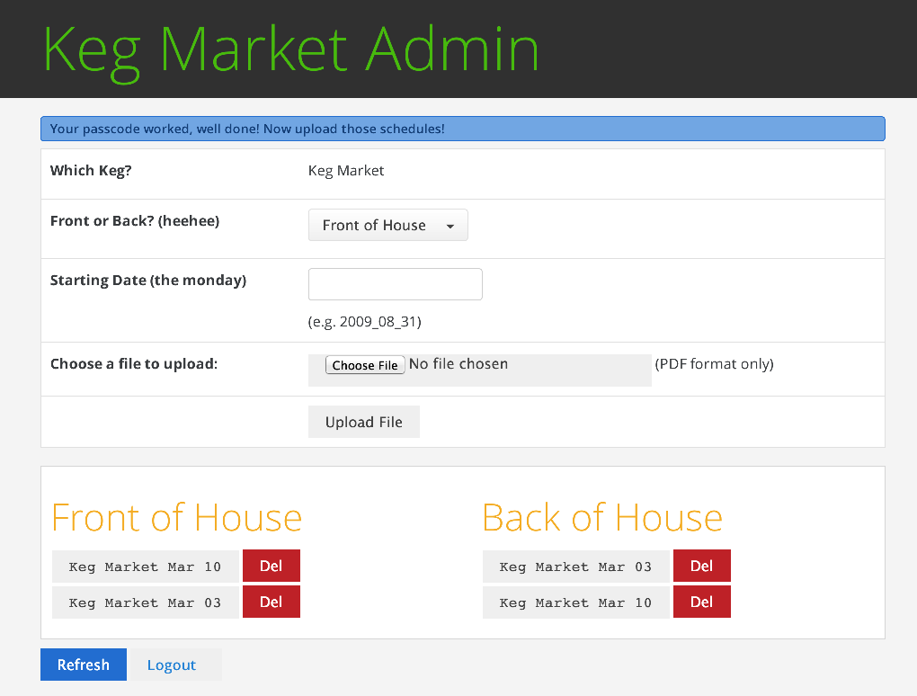The height and width of the screenshot is (696, 917).
Task: Open the Front of House dropdown
Action: point(387,225)
